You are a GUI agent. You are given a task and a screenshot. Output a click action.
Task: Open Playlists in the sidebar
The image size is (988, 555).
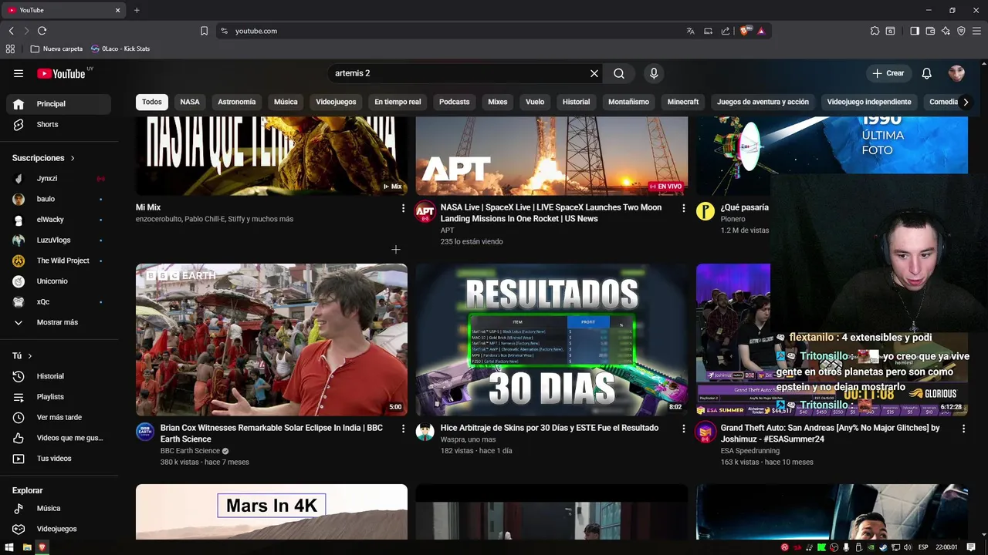click(x=59, y=396)
